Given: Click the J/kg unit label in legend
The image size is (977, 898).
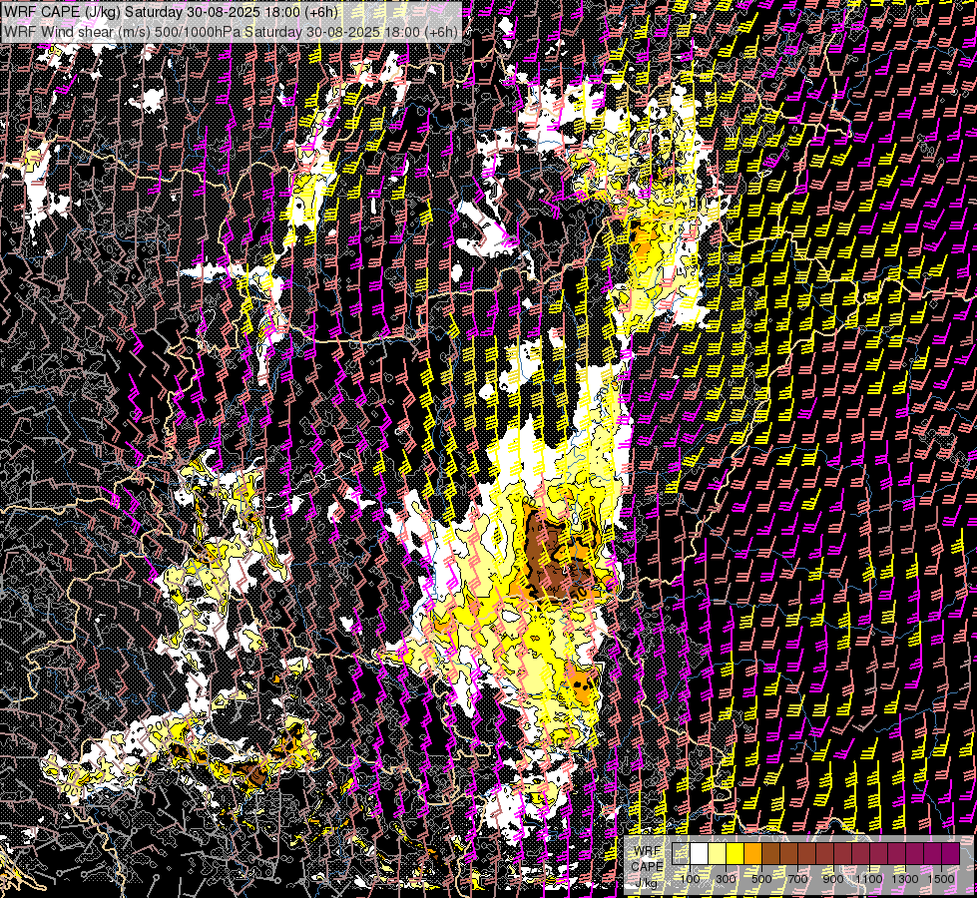Looking at the screenshot, I should point(646,884).
